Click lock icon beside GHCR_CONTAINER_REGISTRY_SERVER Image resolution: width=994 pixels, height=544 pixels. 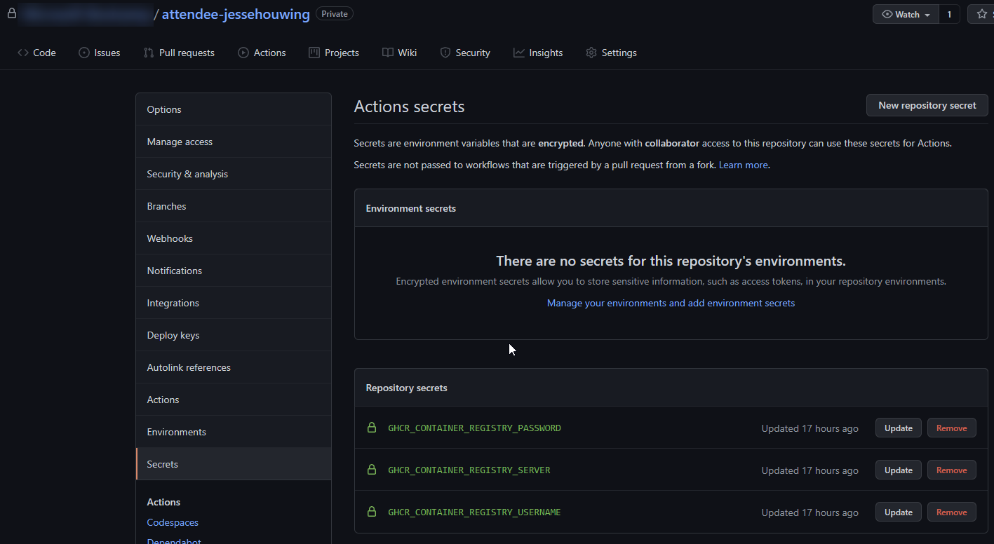click(x=372, y=470)
